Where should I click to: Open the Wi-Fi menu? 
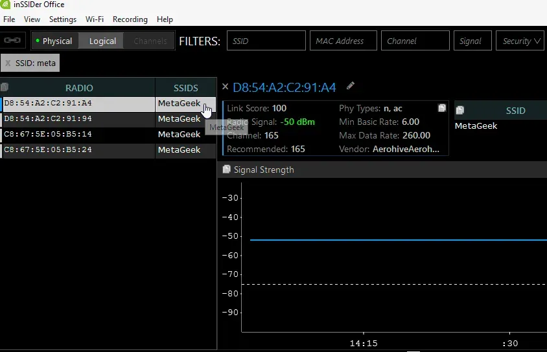tap(94, 19)
